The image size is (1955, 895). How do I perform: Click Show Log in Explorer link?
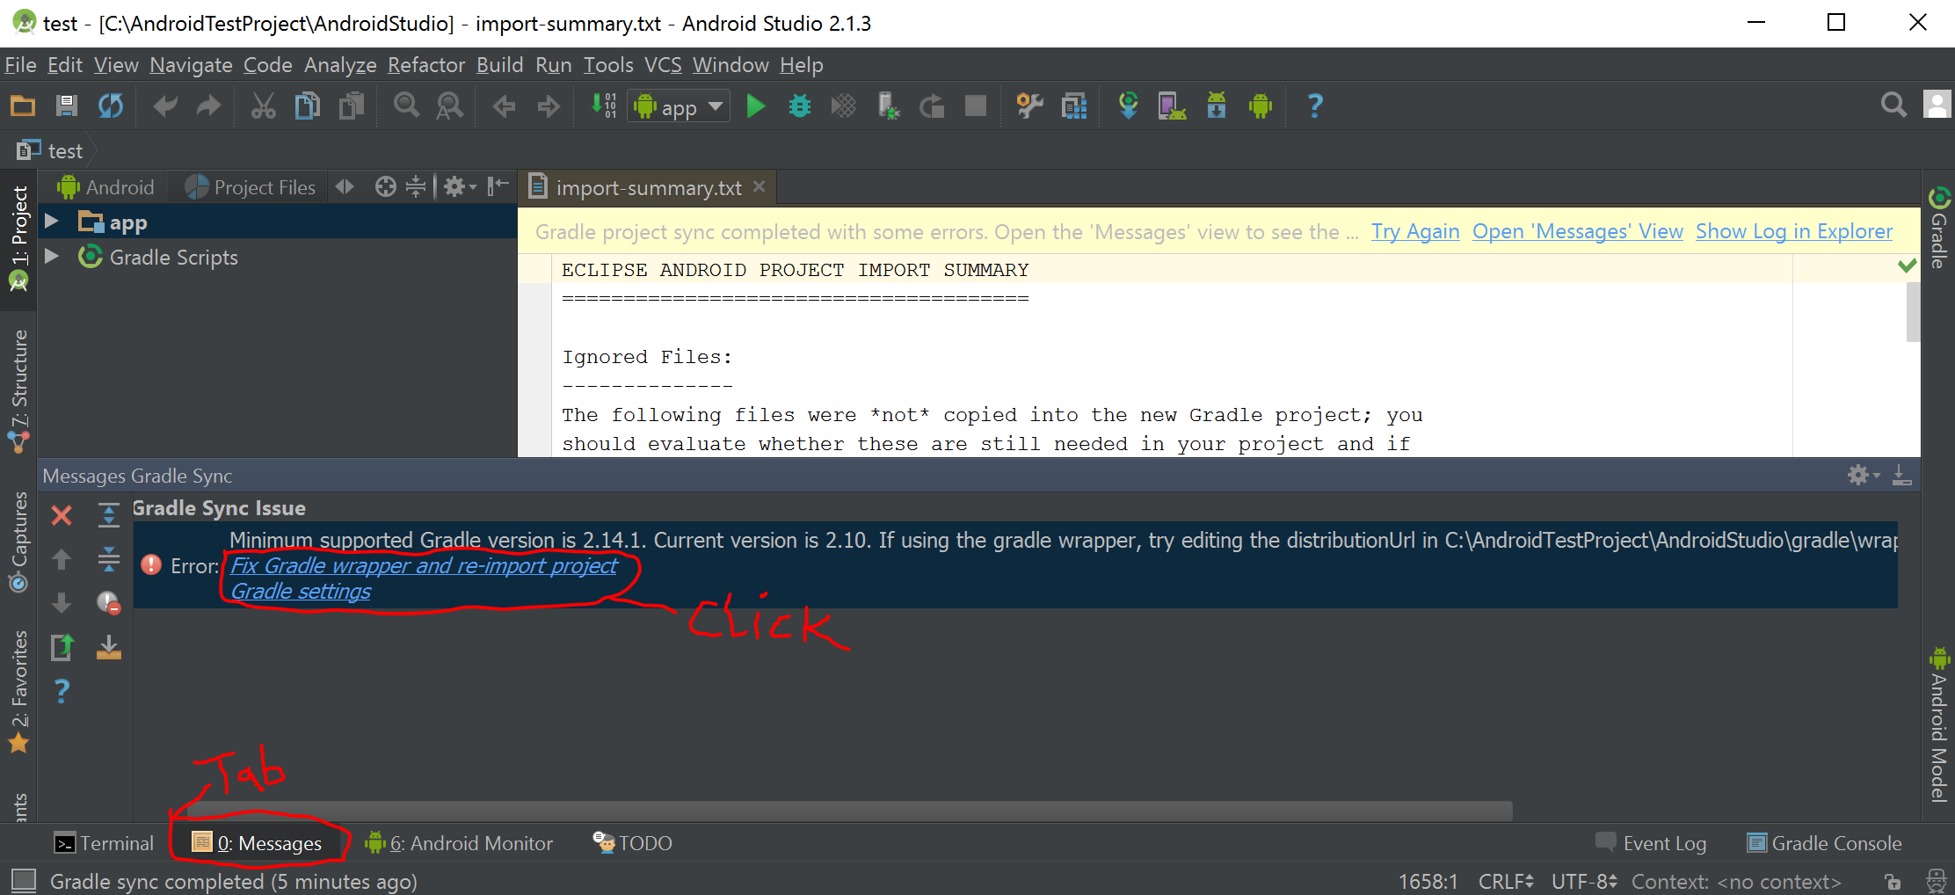pyautogui.click(x=1794, y=231)
